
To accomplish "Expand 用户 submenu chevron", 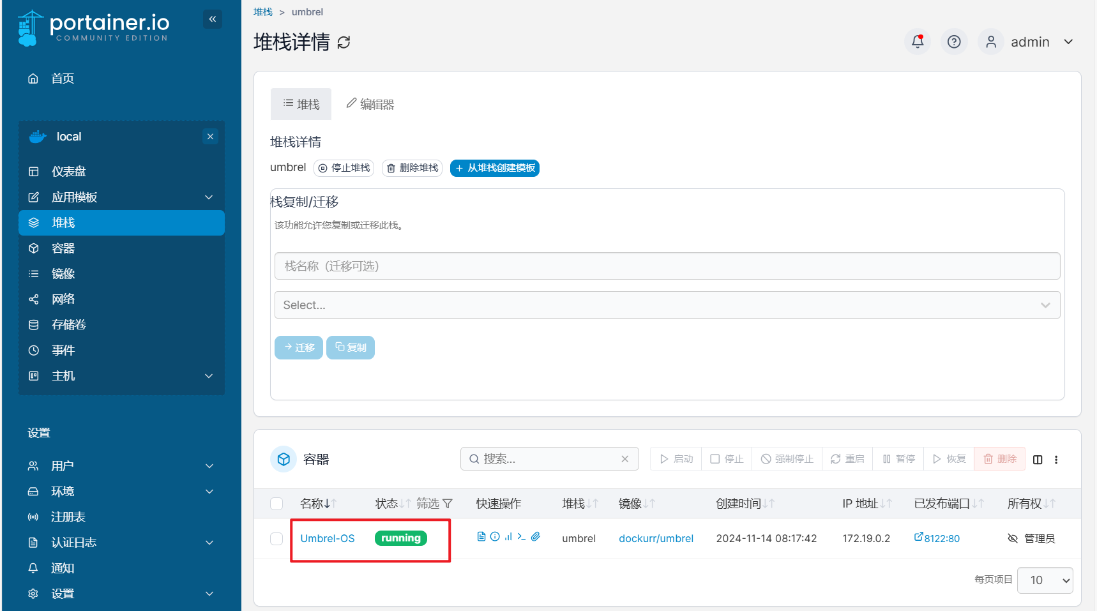I will click(209, 466).
